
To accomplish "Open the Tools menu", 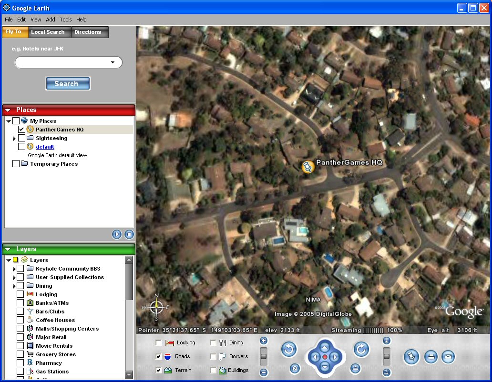I will (x=66, y=20).
